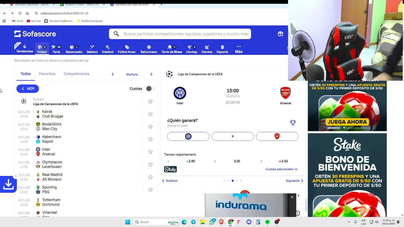Switch to the Competiciones tab
The image size is (404, 227).
[76, 74]
